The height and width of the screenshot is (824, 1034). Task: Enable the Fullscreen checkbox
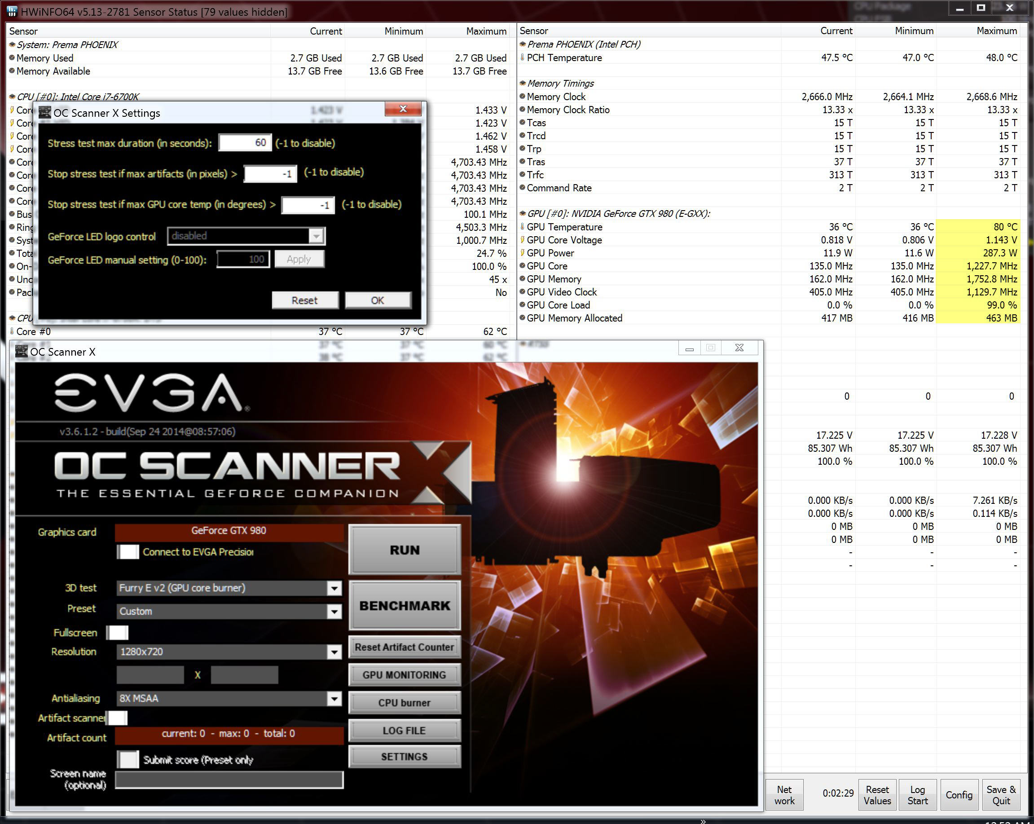118,633
